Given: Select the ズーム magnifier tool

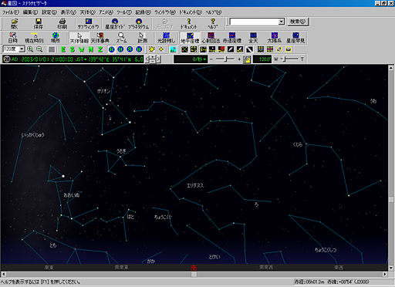Looking at the screenshot, I should (121, 38).
